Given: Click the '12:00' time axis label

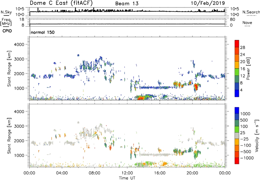Looking at the screenshot, I should click(127, 173).
